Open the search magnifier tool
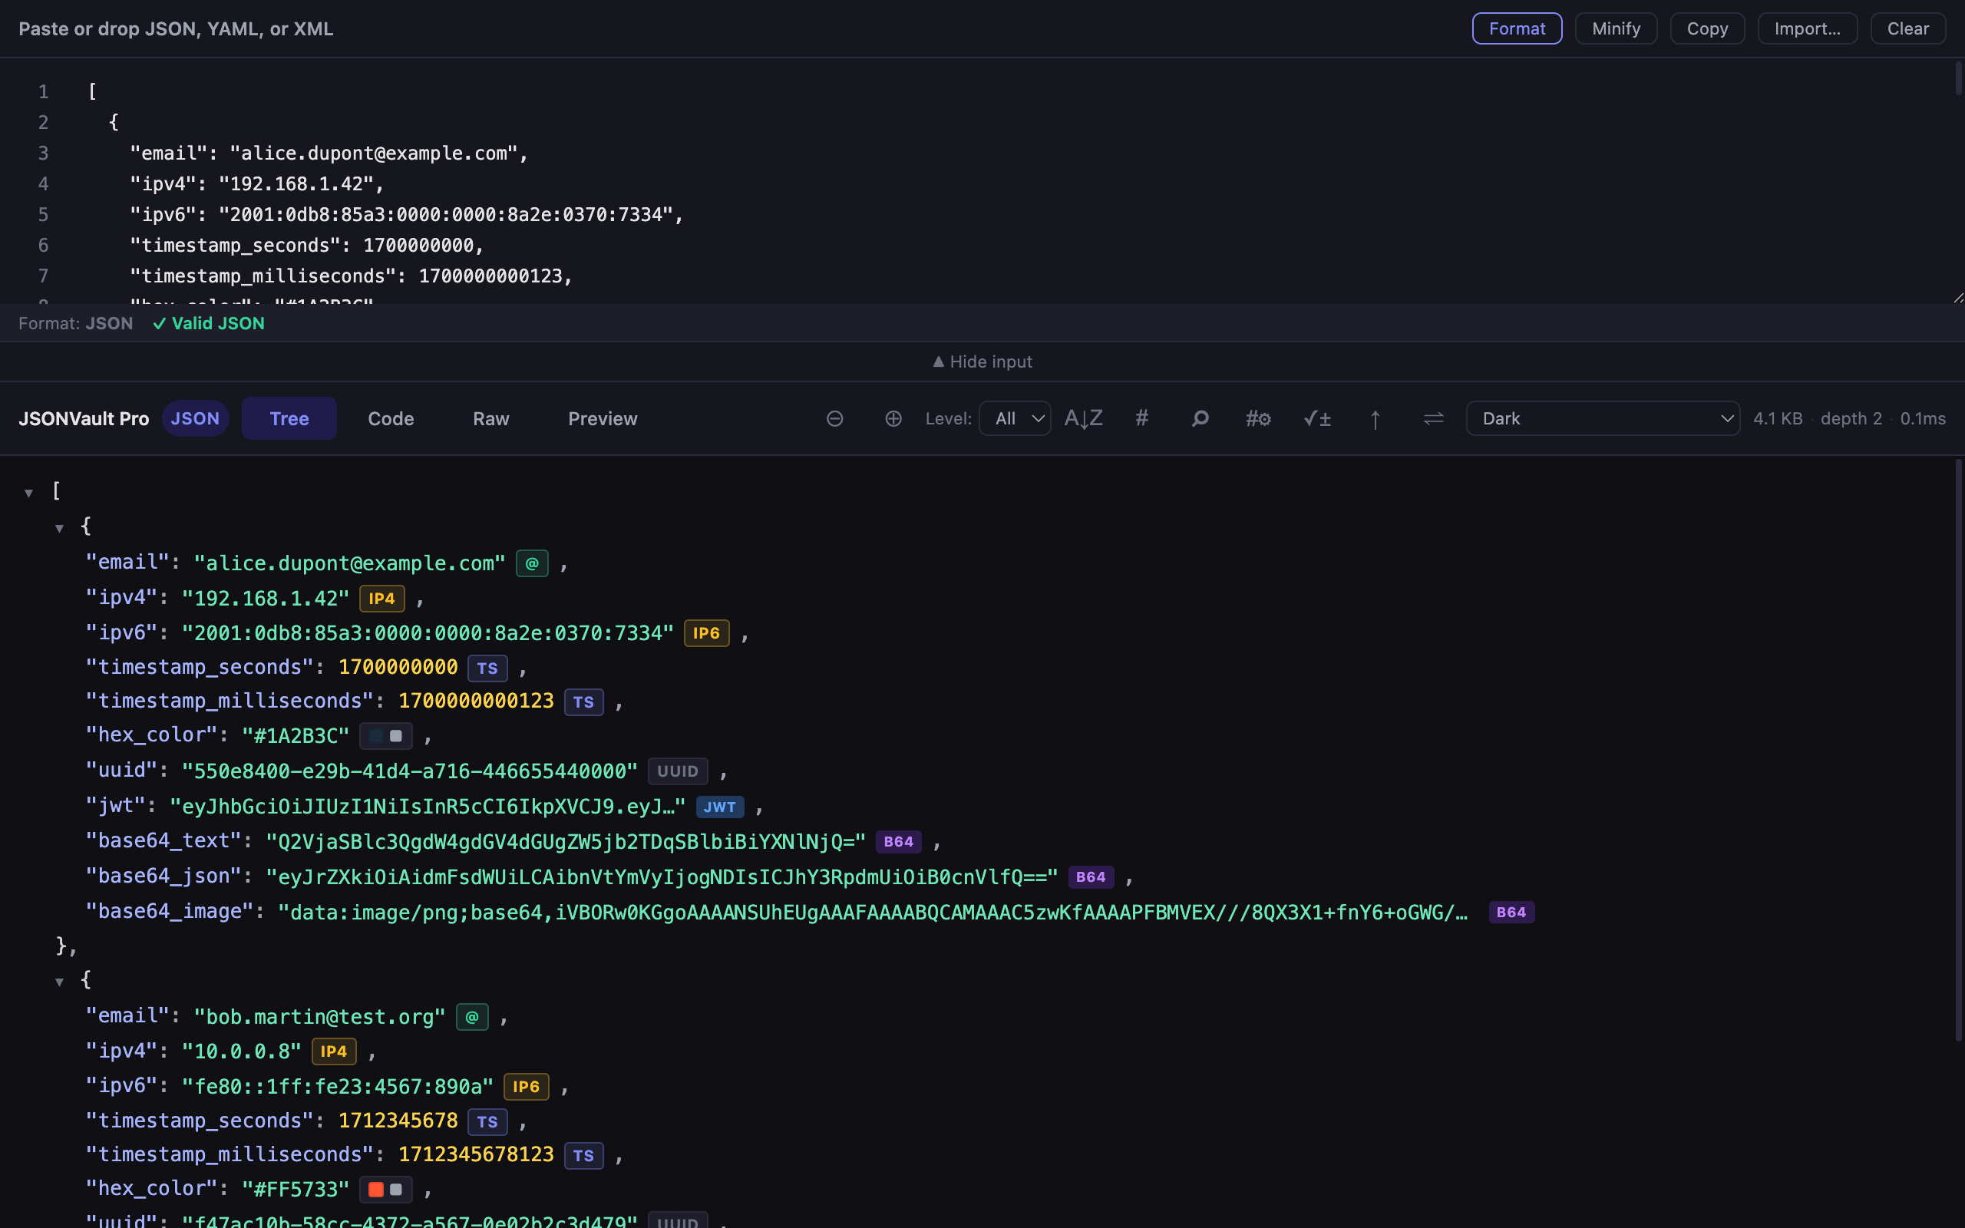1965x1228 pixels. tap(1200, 418)
